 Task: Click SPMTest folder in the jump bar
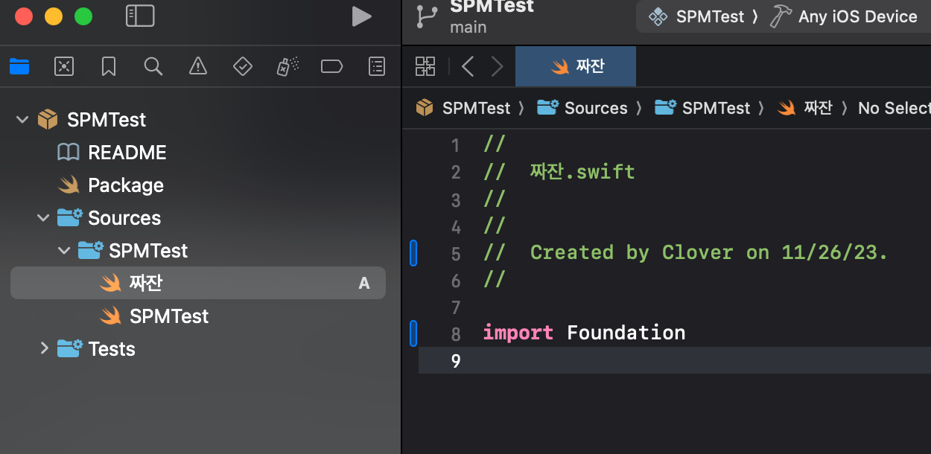pyautogui.click(x=702, y=108)
